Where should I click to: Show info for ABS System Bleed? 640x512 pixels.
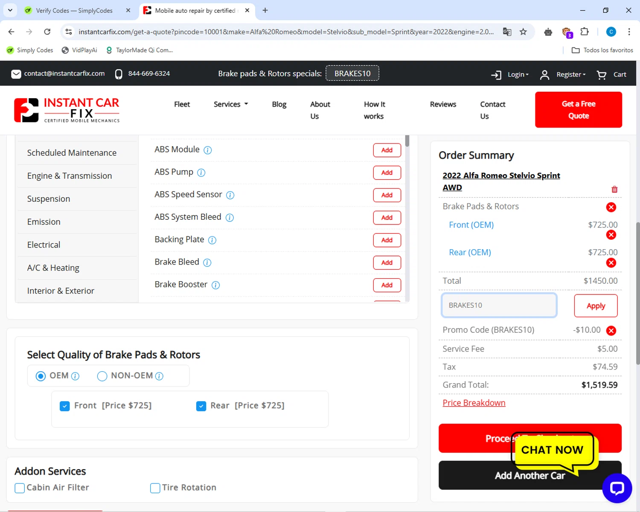click(230, 218)
